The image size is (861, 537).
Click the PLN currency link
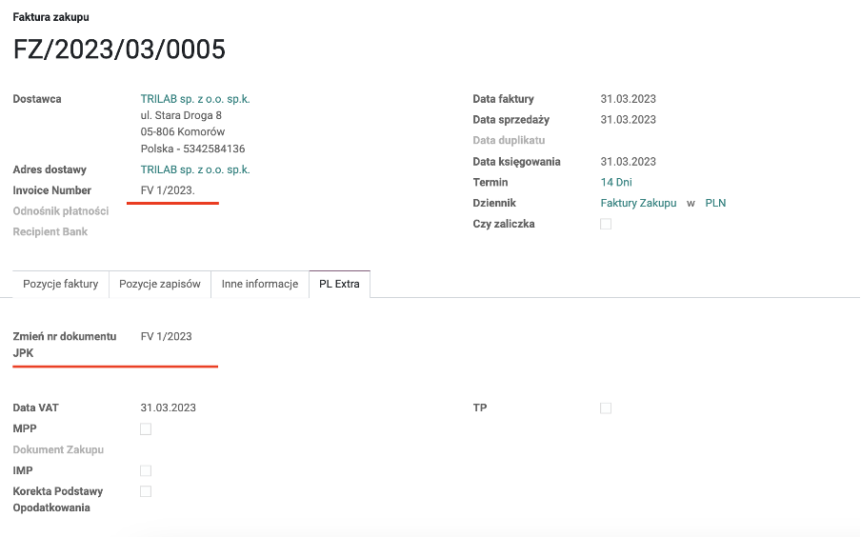coord(715,203)
